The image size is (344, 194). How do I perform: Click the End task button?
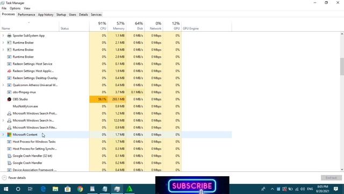click(331, 178)
